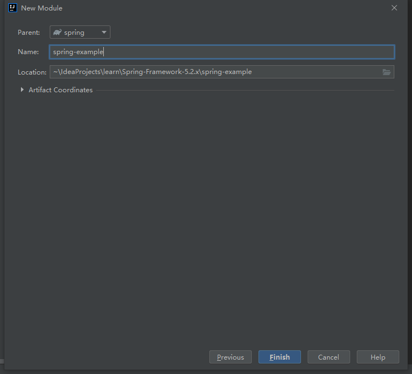Click the New Module title text
Screen dimensions: 412x374
41,8
